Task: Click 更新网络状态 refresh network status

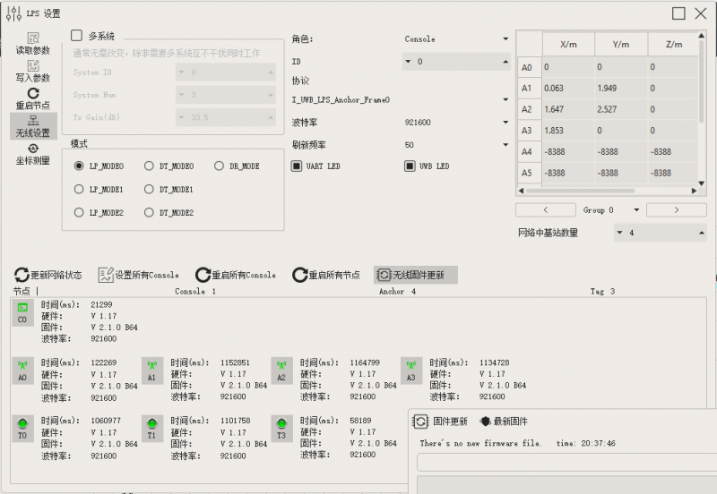Action: (48, 275)
